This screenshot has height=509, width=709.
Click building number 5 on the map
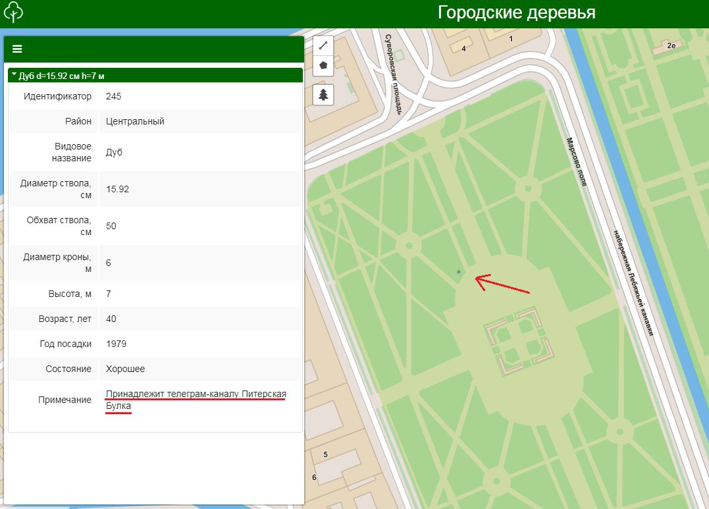click(x=325, y=454)
